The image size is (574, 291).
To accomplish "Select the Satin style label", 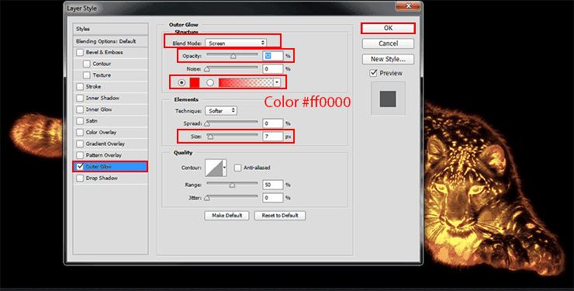I will (92, 121).
